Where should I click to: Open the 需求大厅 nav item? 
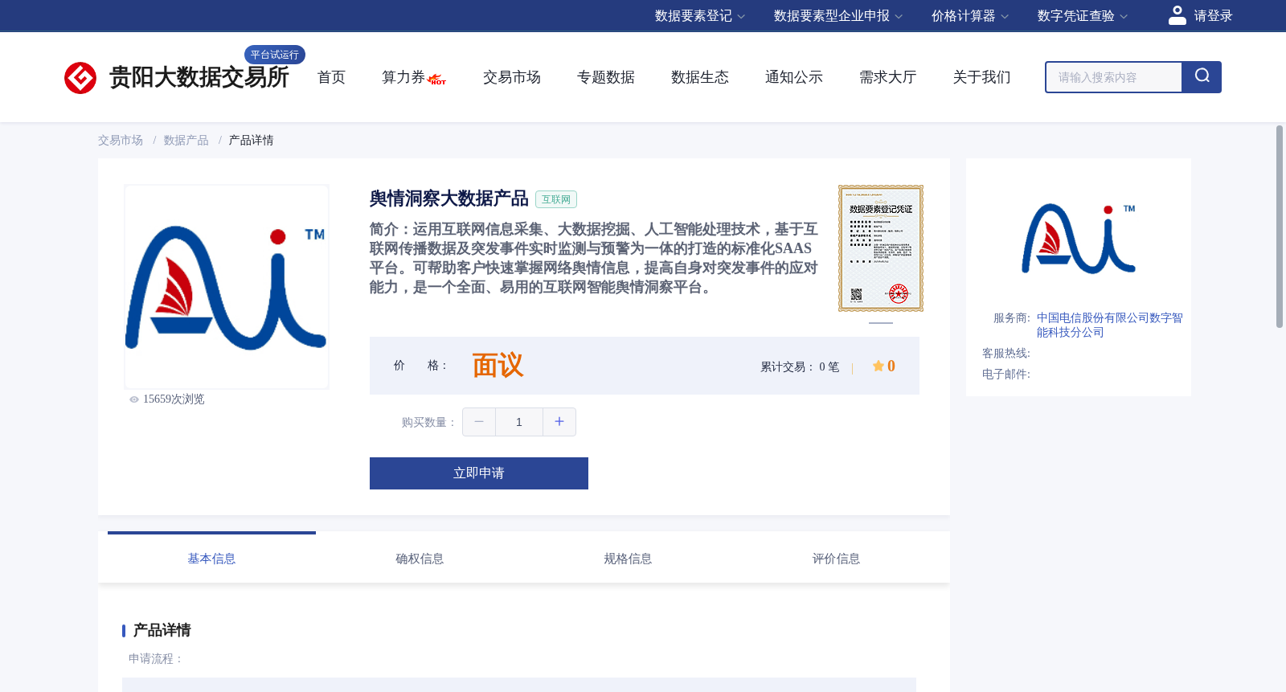(x=888, y=77)
